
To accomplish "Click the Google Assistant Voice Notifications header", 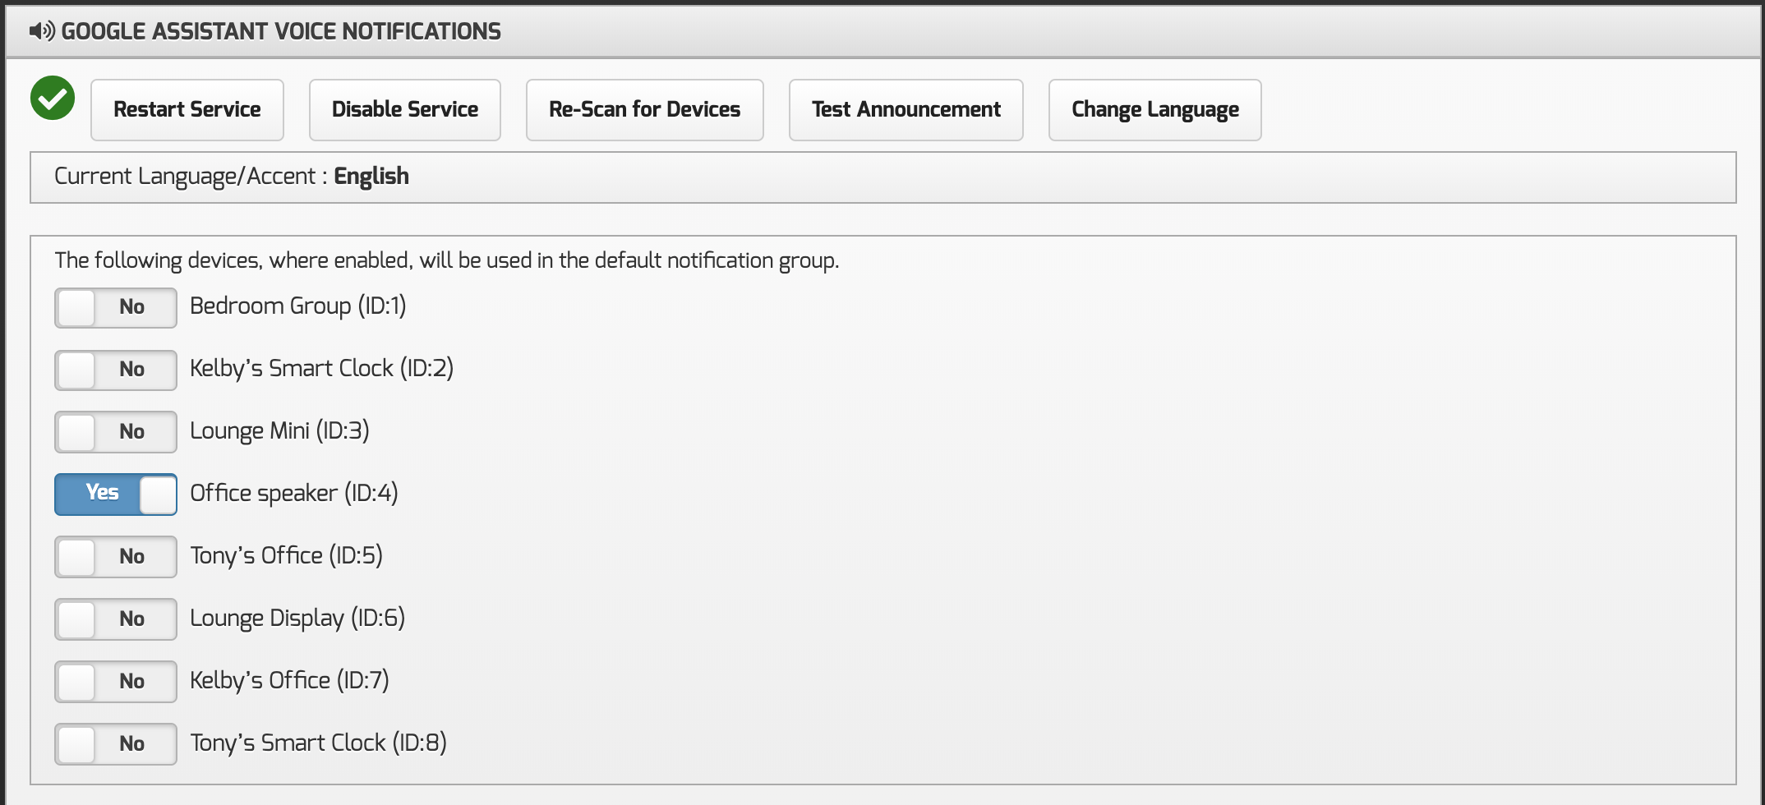I will (x=281, y=31).
